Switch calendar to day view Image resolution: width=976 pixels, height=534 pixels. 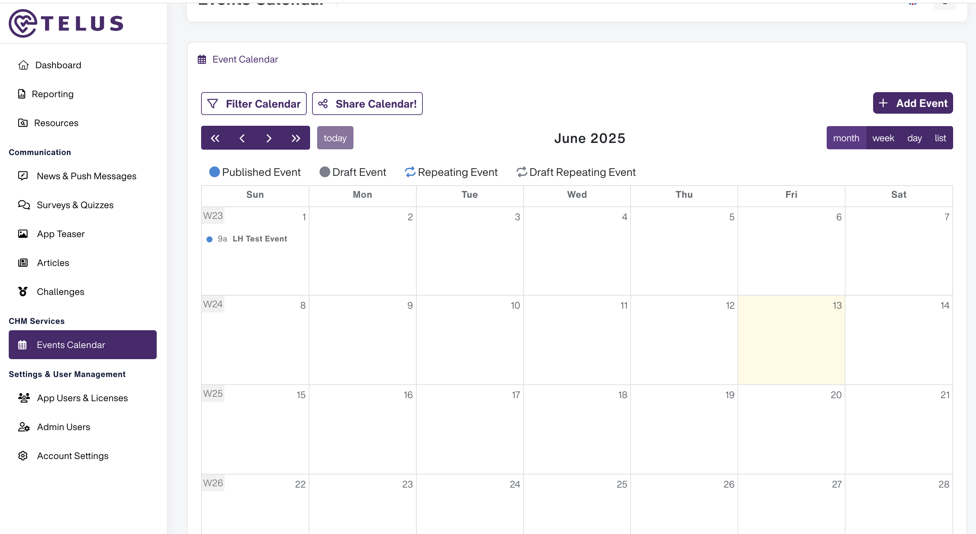(914, 138)
